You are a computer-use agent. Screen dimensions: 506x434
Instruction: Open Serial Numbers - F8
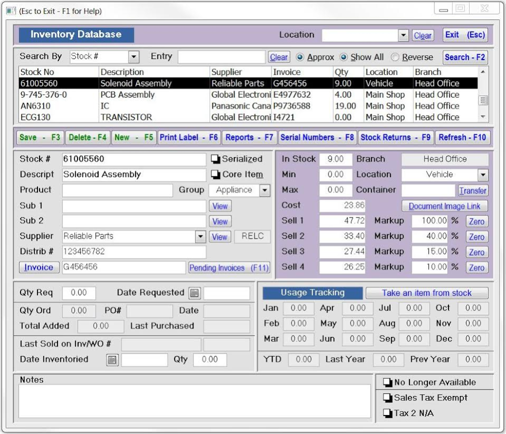[x=317, y=137]
